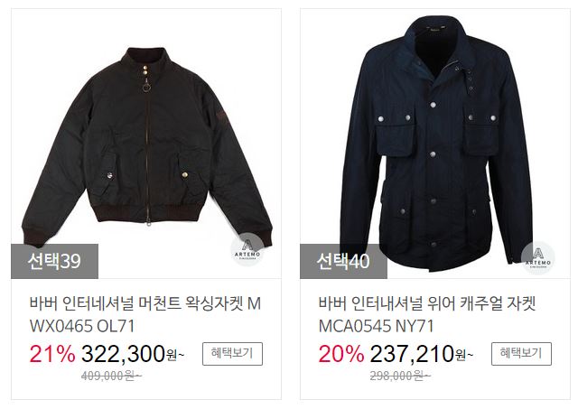578x409 pixels.
Task: Click 혜택보기 button for the 322,300원 jacket
Action: click(x=232, y=354)
